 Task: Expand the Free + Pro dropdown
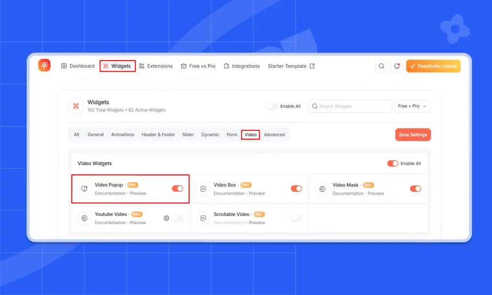[x=412, y=106]
